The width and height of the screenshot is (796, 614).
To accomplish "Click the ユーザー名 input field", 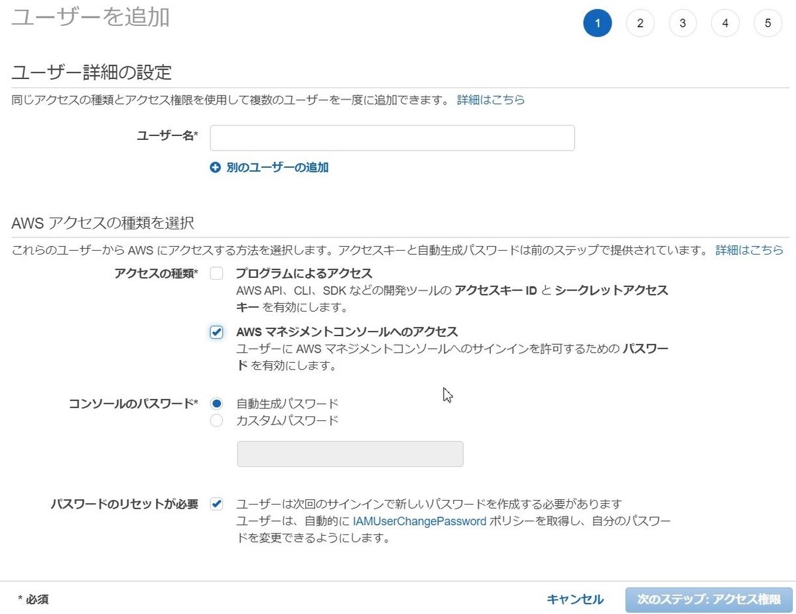I will [x=392, y=137].
